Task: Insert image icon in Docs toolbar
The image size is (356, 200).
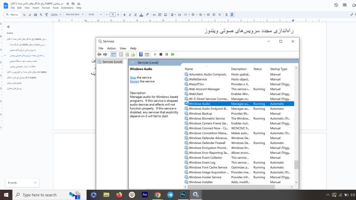Action: pos(166,15)
